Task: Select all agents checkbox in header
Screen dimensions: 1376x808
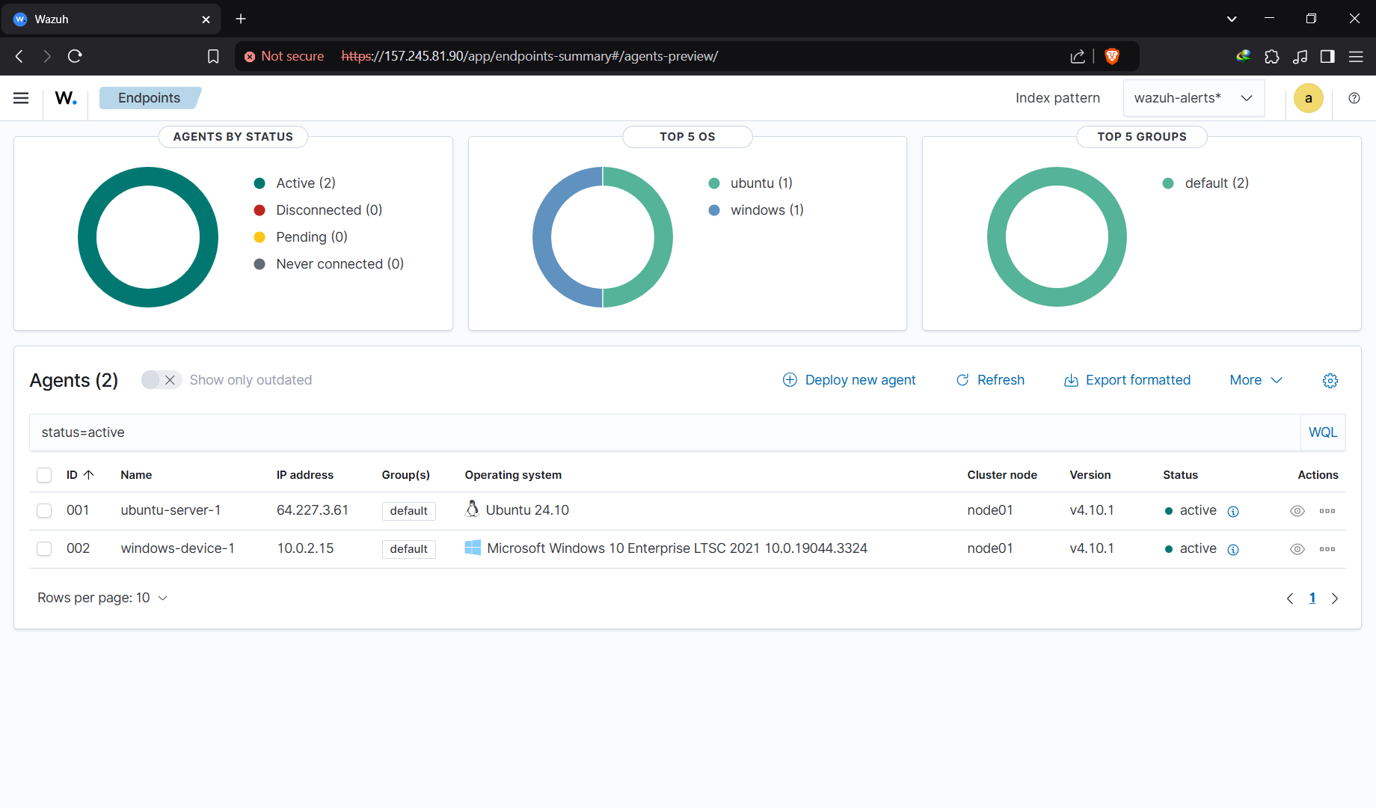Action: [44, 475]
